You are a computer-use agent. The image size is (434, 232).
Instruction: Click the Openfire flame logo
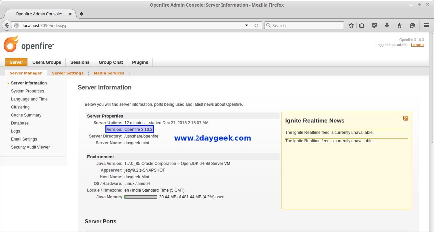point(11,44)
